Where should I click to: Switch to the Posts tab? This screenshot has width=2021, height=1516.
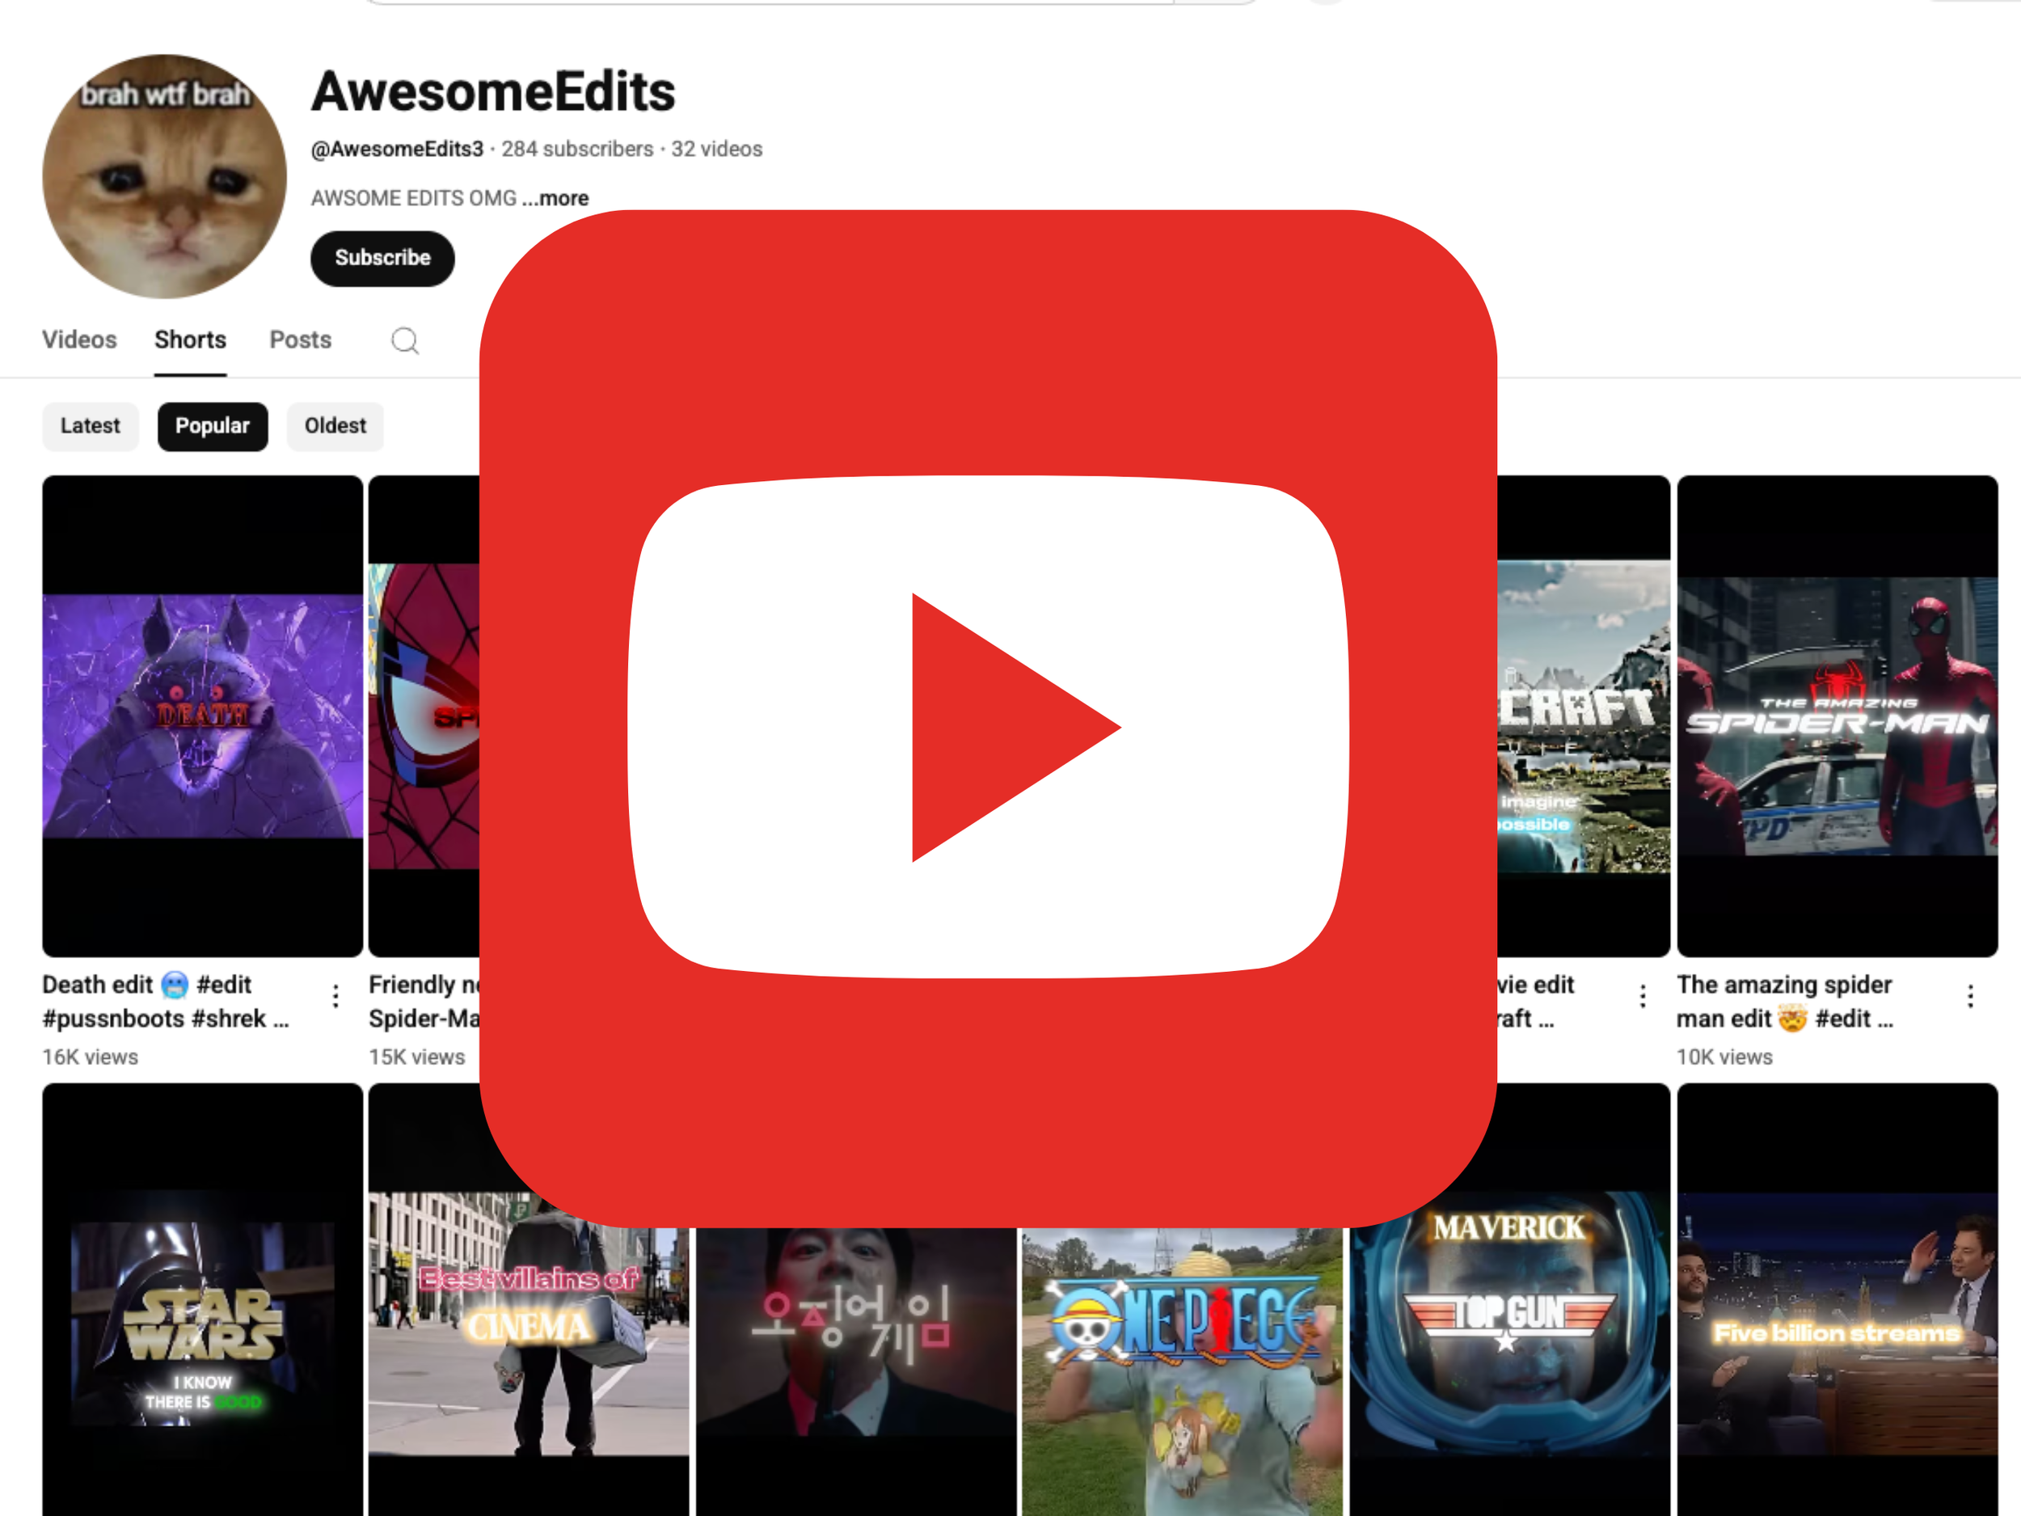pyautogui.click(x=300, y=340)
